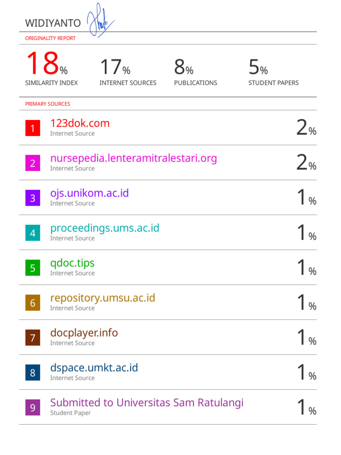Open the repository.umsu.ac.id source link

103,298
